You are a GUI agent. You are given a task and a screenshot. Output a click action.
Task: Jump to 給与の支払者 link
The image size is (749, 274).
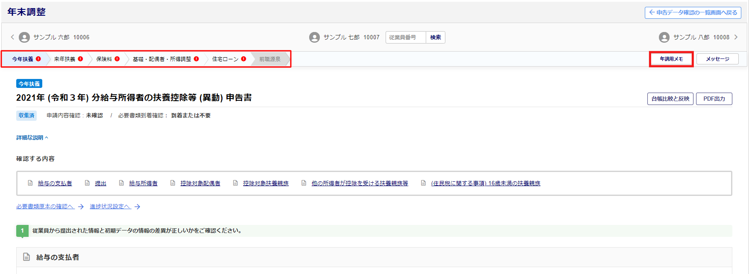(x=55, y=183)
